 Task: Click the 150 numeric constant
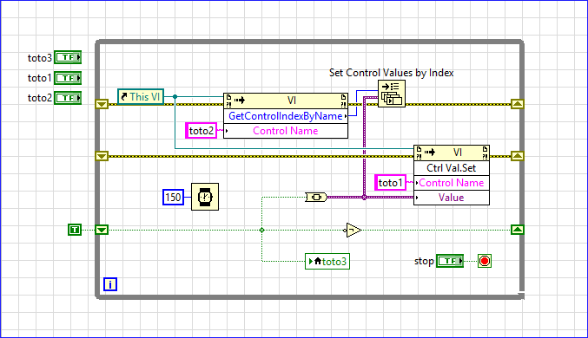[173, 197]
